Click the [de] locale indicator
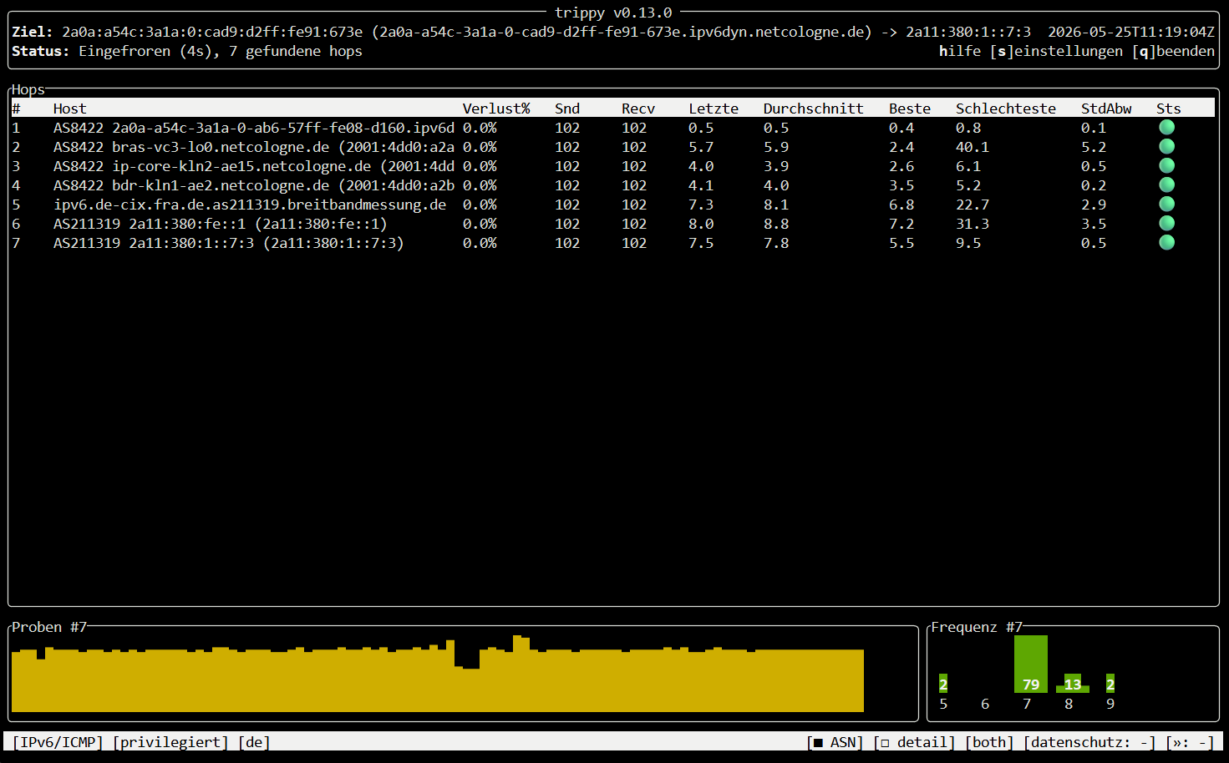1229x763 pixels. tap(254, 742)
